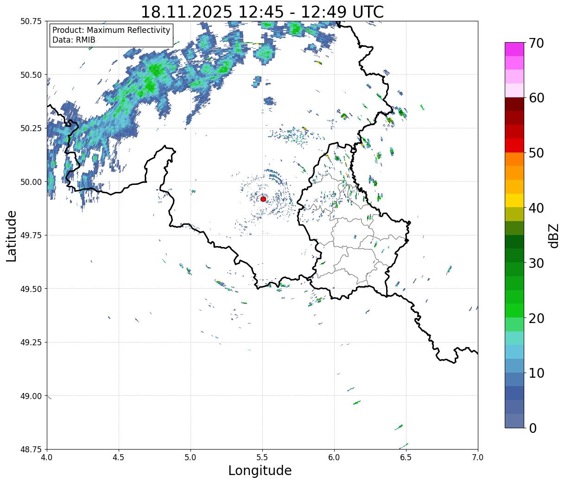This screenshot has height=482, width=565.
Task: Click the latitude tick label 49.00
Action: coord(31,396)
